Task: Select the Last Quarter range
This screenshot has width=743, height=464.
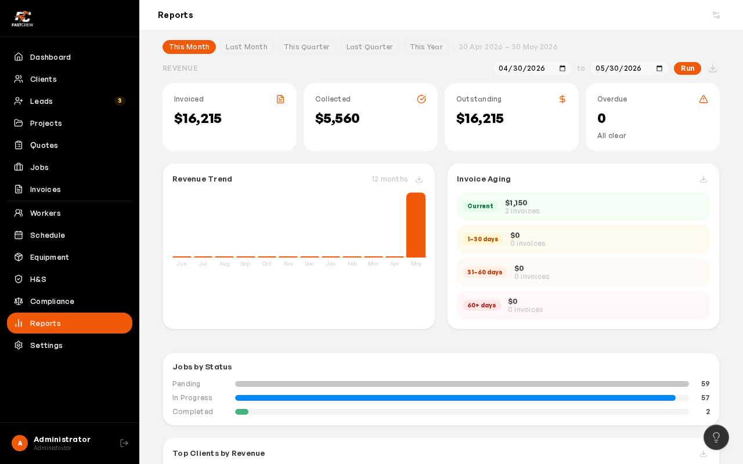Action: (x=370, y=47)
